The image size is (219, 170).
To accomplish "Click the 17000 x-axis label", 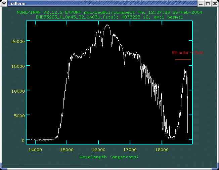I will [x=130, y=150].
